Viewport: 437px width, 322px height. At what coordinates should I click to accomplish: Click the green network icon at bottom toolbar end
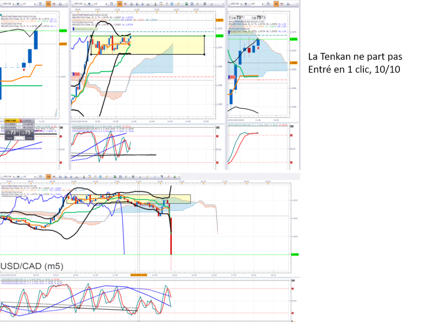[x=175, y=177]
